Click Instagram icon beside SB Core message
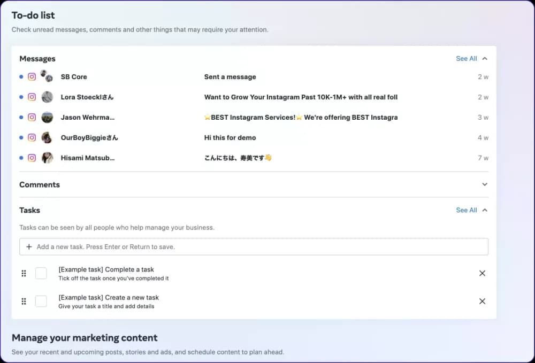 32,77
